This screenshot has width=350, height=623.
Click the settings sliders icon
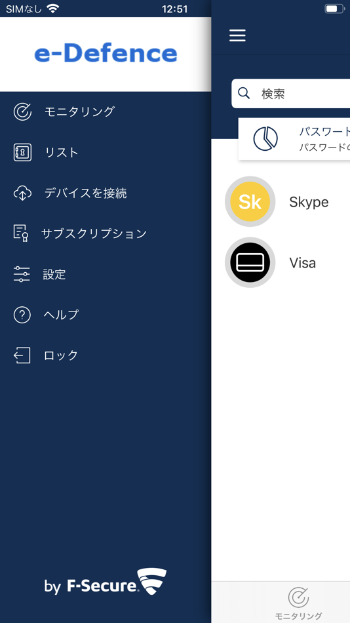point(22,274)
